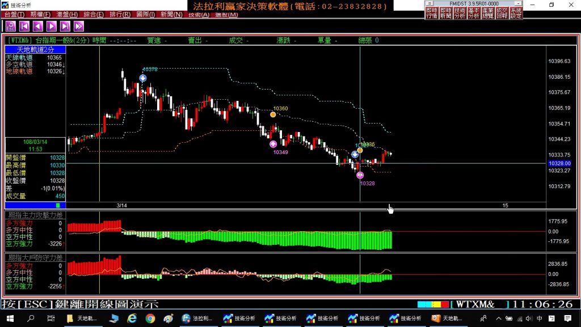Open the 新聞(N) menu
581x327 pixels.
click(171, 14)
